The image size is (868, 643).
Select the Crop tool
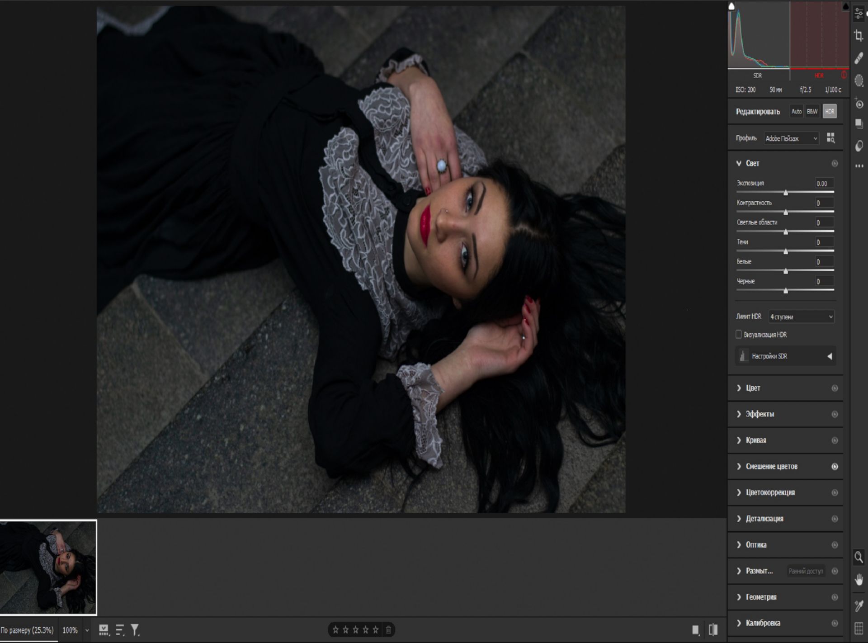pos(859,35)
